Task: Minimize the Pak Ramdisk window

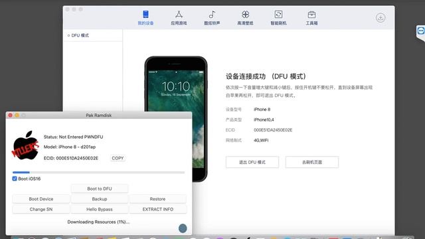Action: point(17,115)
